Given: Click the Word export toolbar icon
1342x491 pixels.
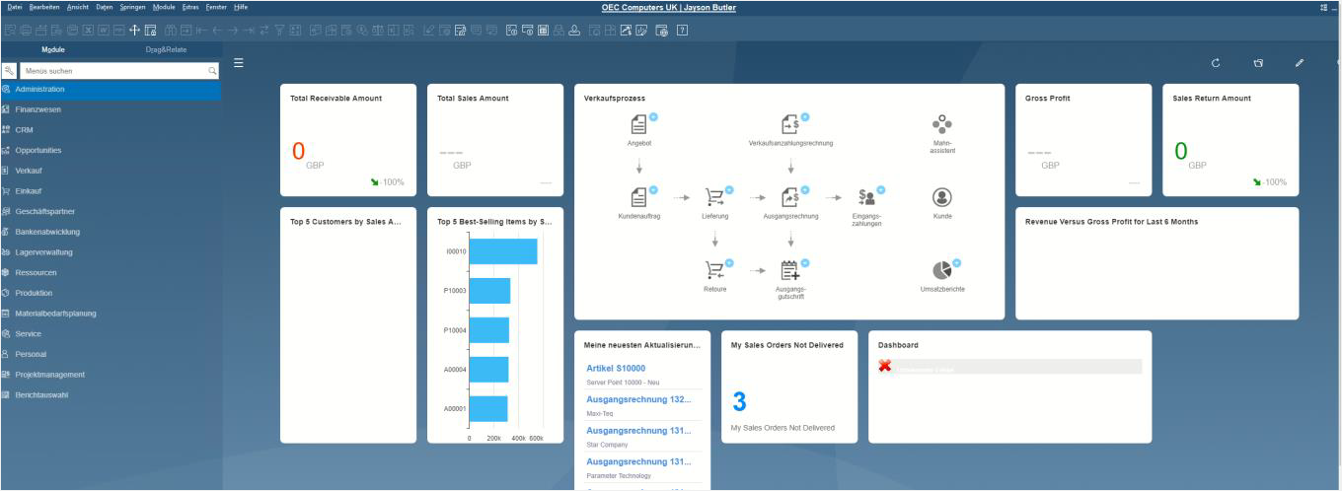Looking at the screenshot, I should point(103,31).
